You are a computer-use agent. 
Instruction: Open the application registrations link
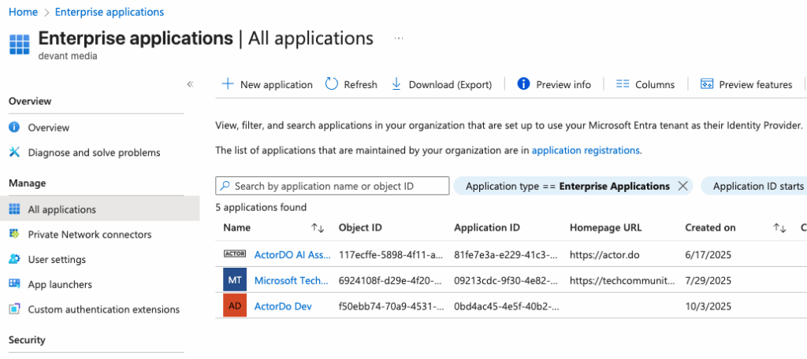[x=586, y=150]
